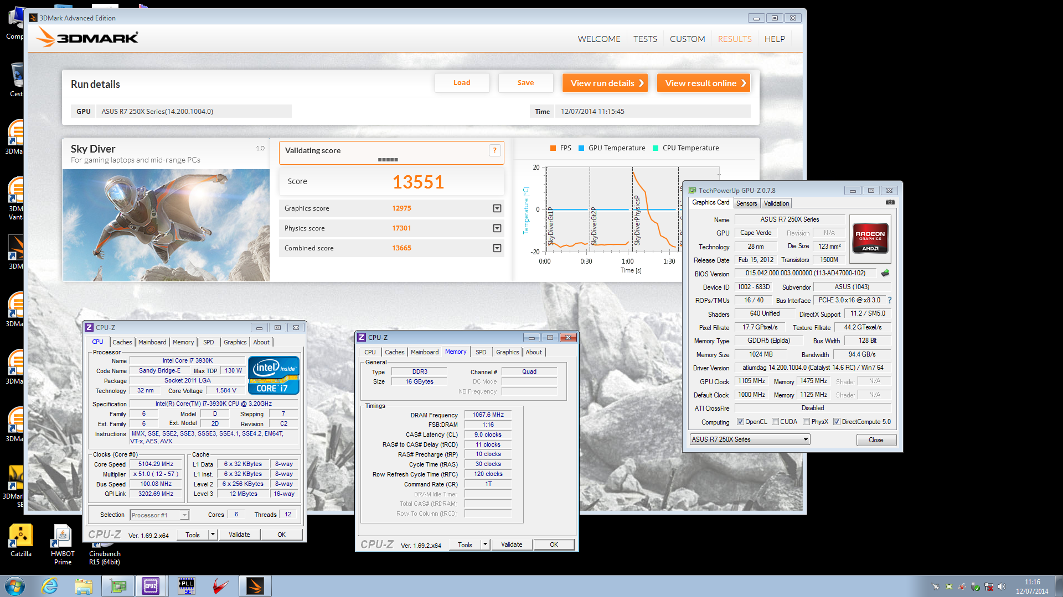Open the GPU selection dropdown in GPU-Z
This screenshot has width=1063, height=597.
(x=806, y=439)
